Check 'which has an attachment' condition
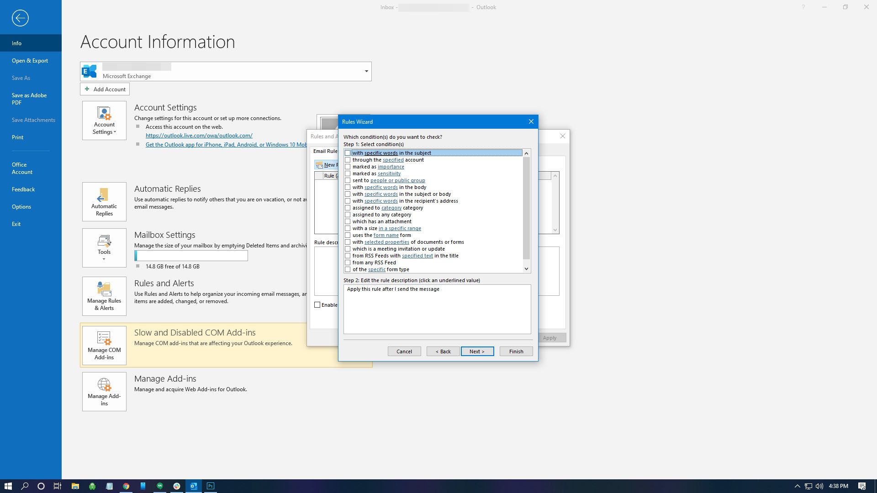 coord(348,221)
